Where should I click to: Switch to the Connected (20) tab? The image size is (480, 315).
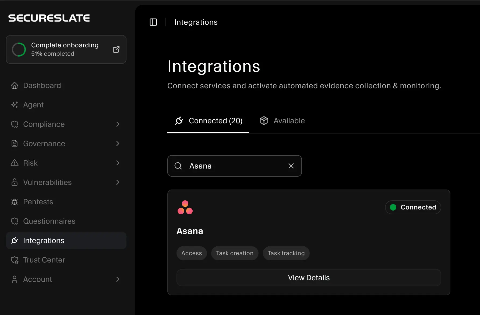[208, 121]
